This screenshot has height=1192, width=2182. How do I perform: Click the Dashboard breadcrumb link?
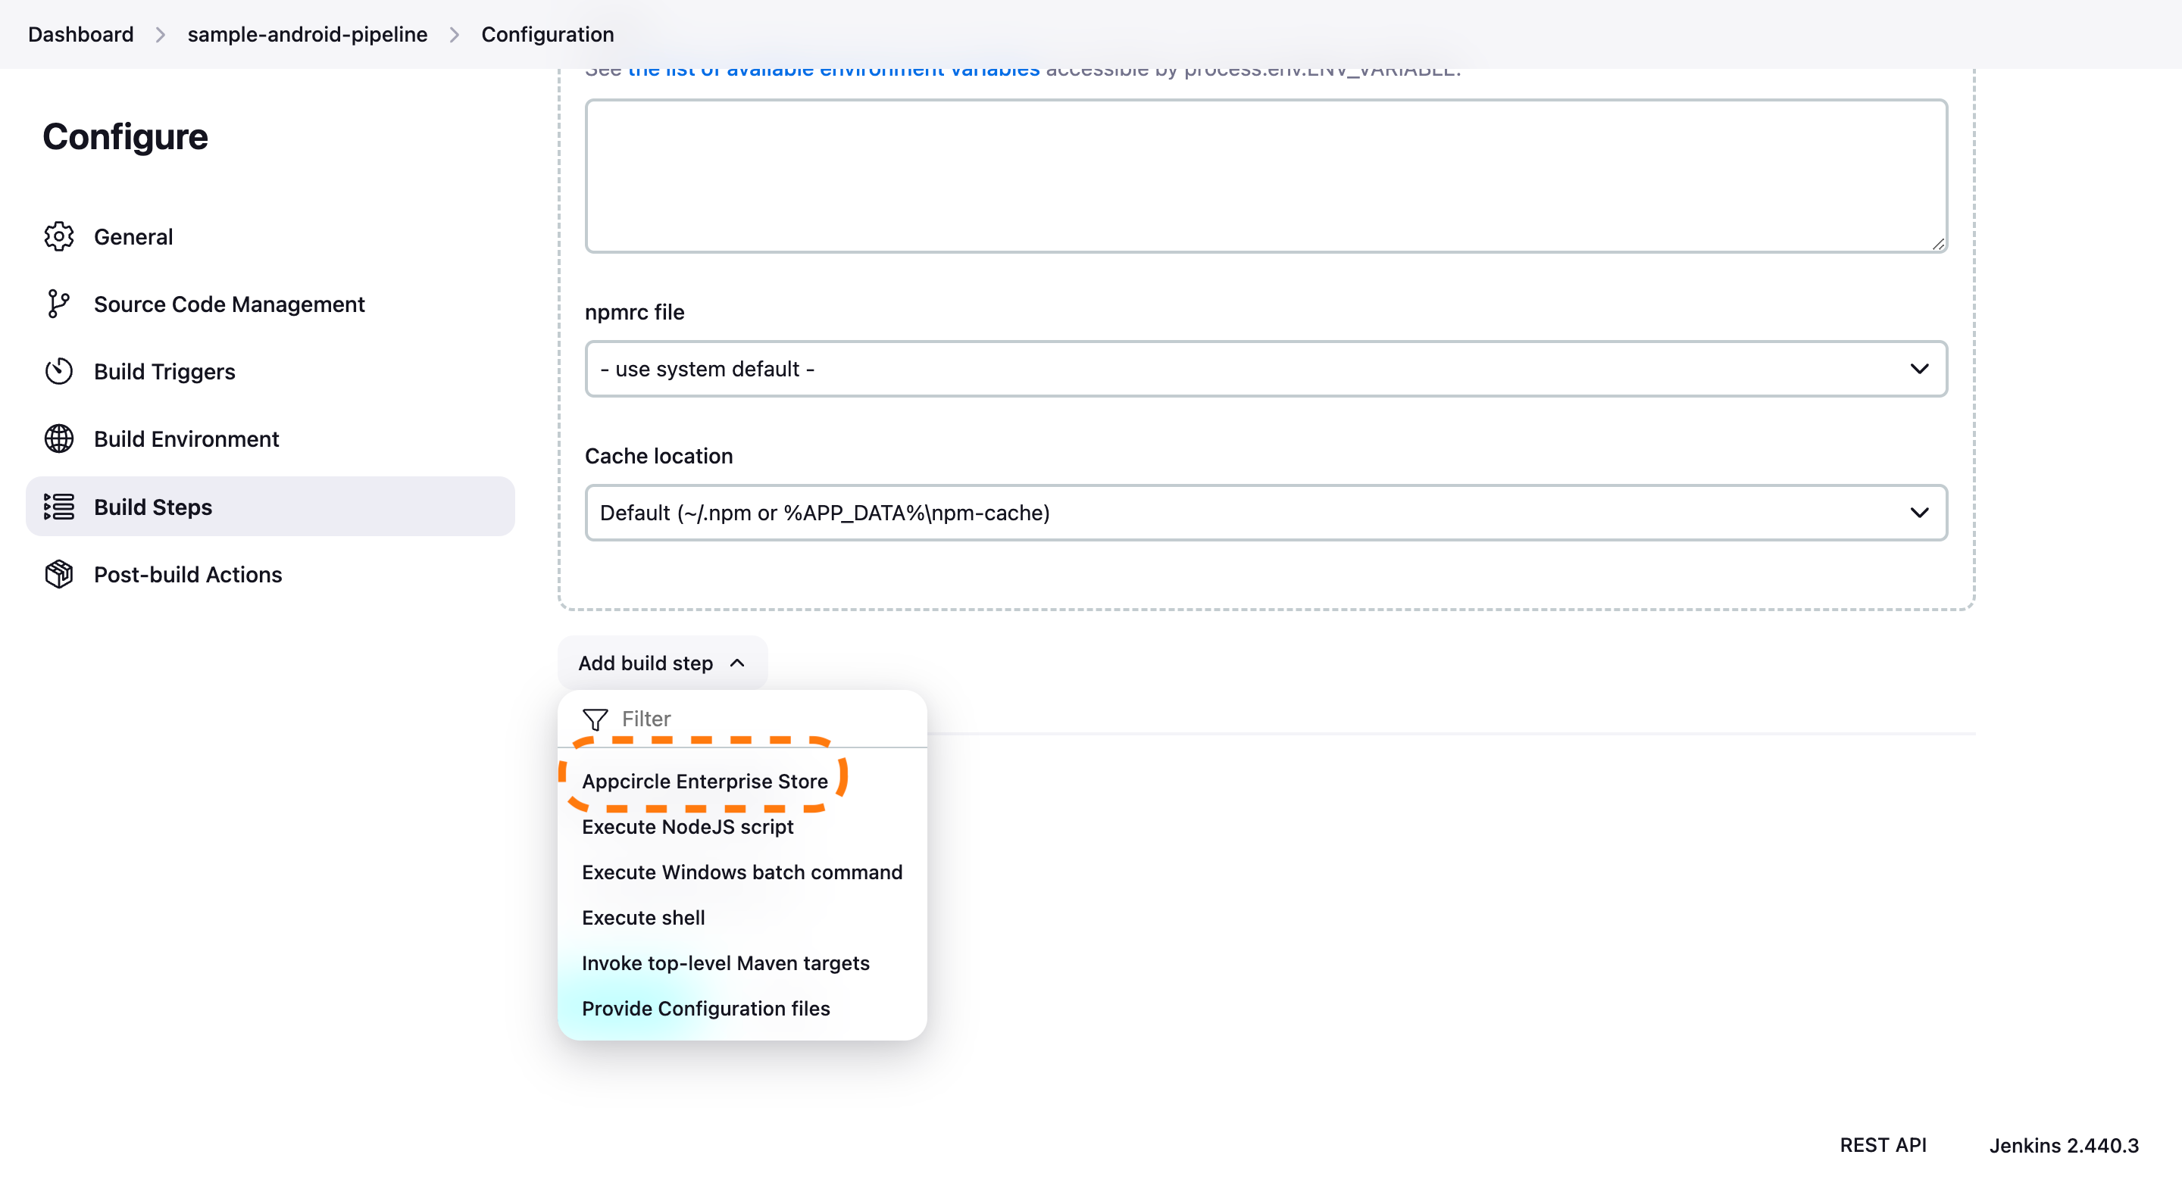click(x=80, y=33)
